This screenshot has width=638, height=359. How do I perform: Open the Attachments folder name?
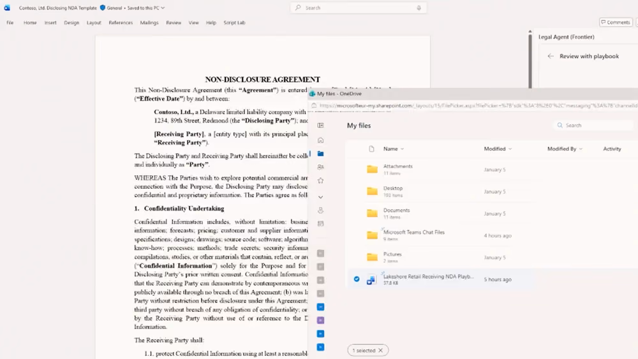(398, 166)
